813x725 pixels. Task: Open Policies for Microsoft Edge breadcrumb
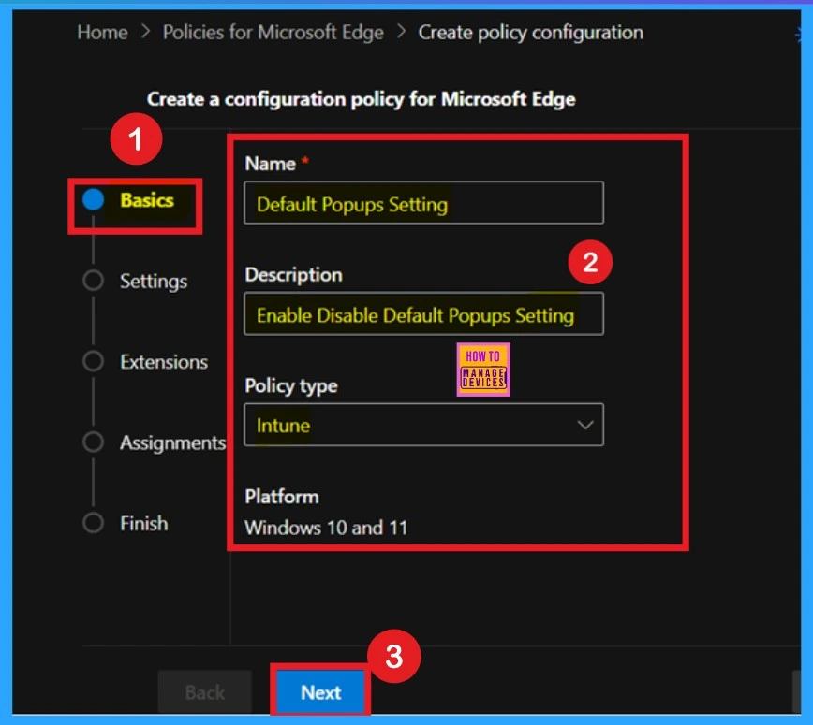[x=273, y=33]
